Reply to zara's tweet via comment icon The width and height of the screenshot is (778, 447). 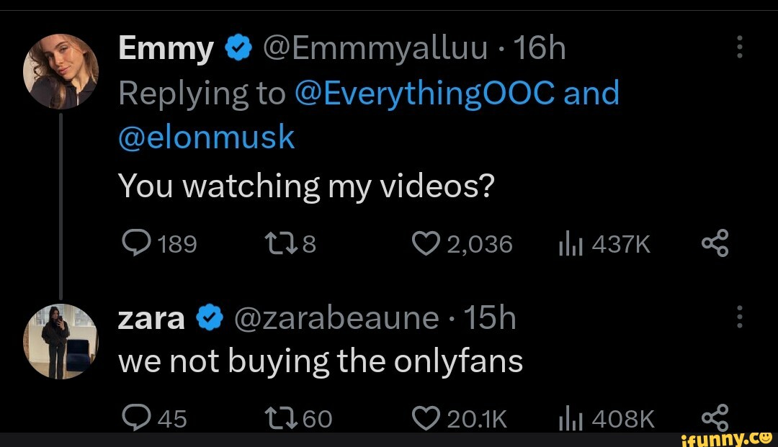coord(133,417)
